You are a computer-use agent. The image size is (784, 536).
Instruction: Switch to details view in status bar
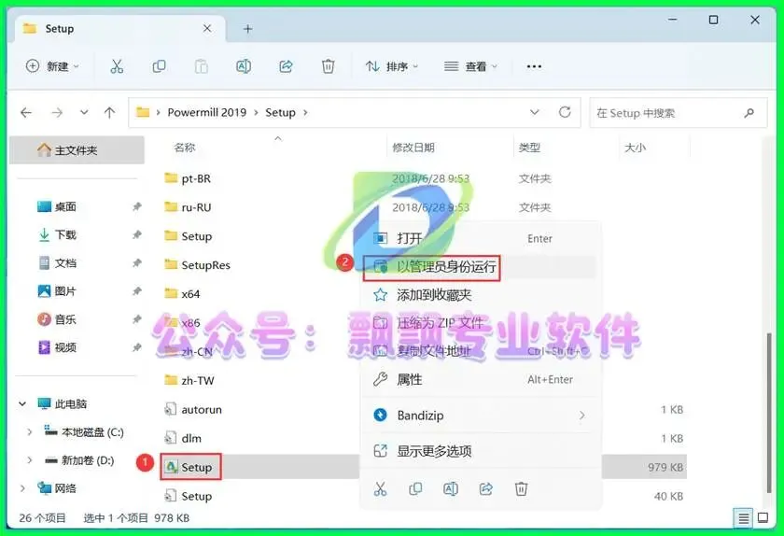point(744,518)
